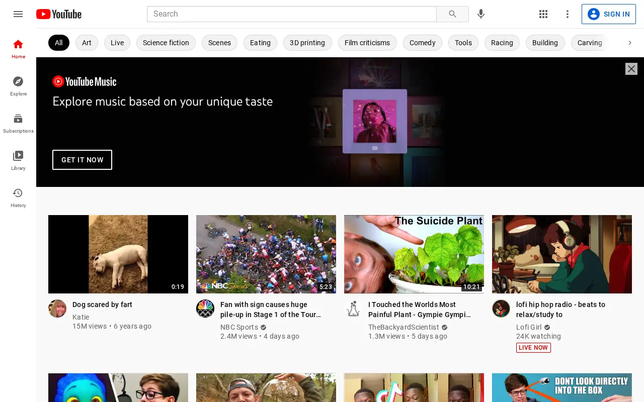Viewport: 644px width, 402px height.
Task: Select the All filter chip
Action: pos(59,43)
